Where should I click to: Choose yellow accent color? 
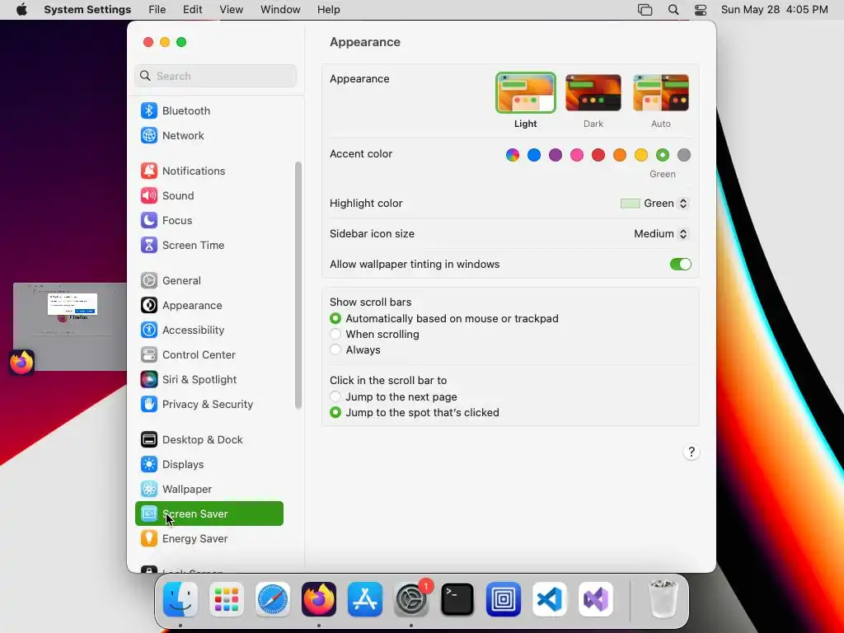click(641, 155)
